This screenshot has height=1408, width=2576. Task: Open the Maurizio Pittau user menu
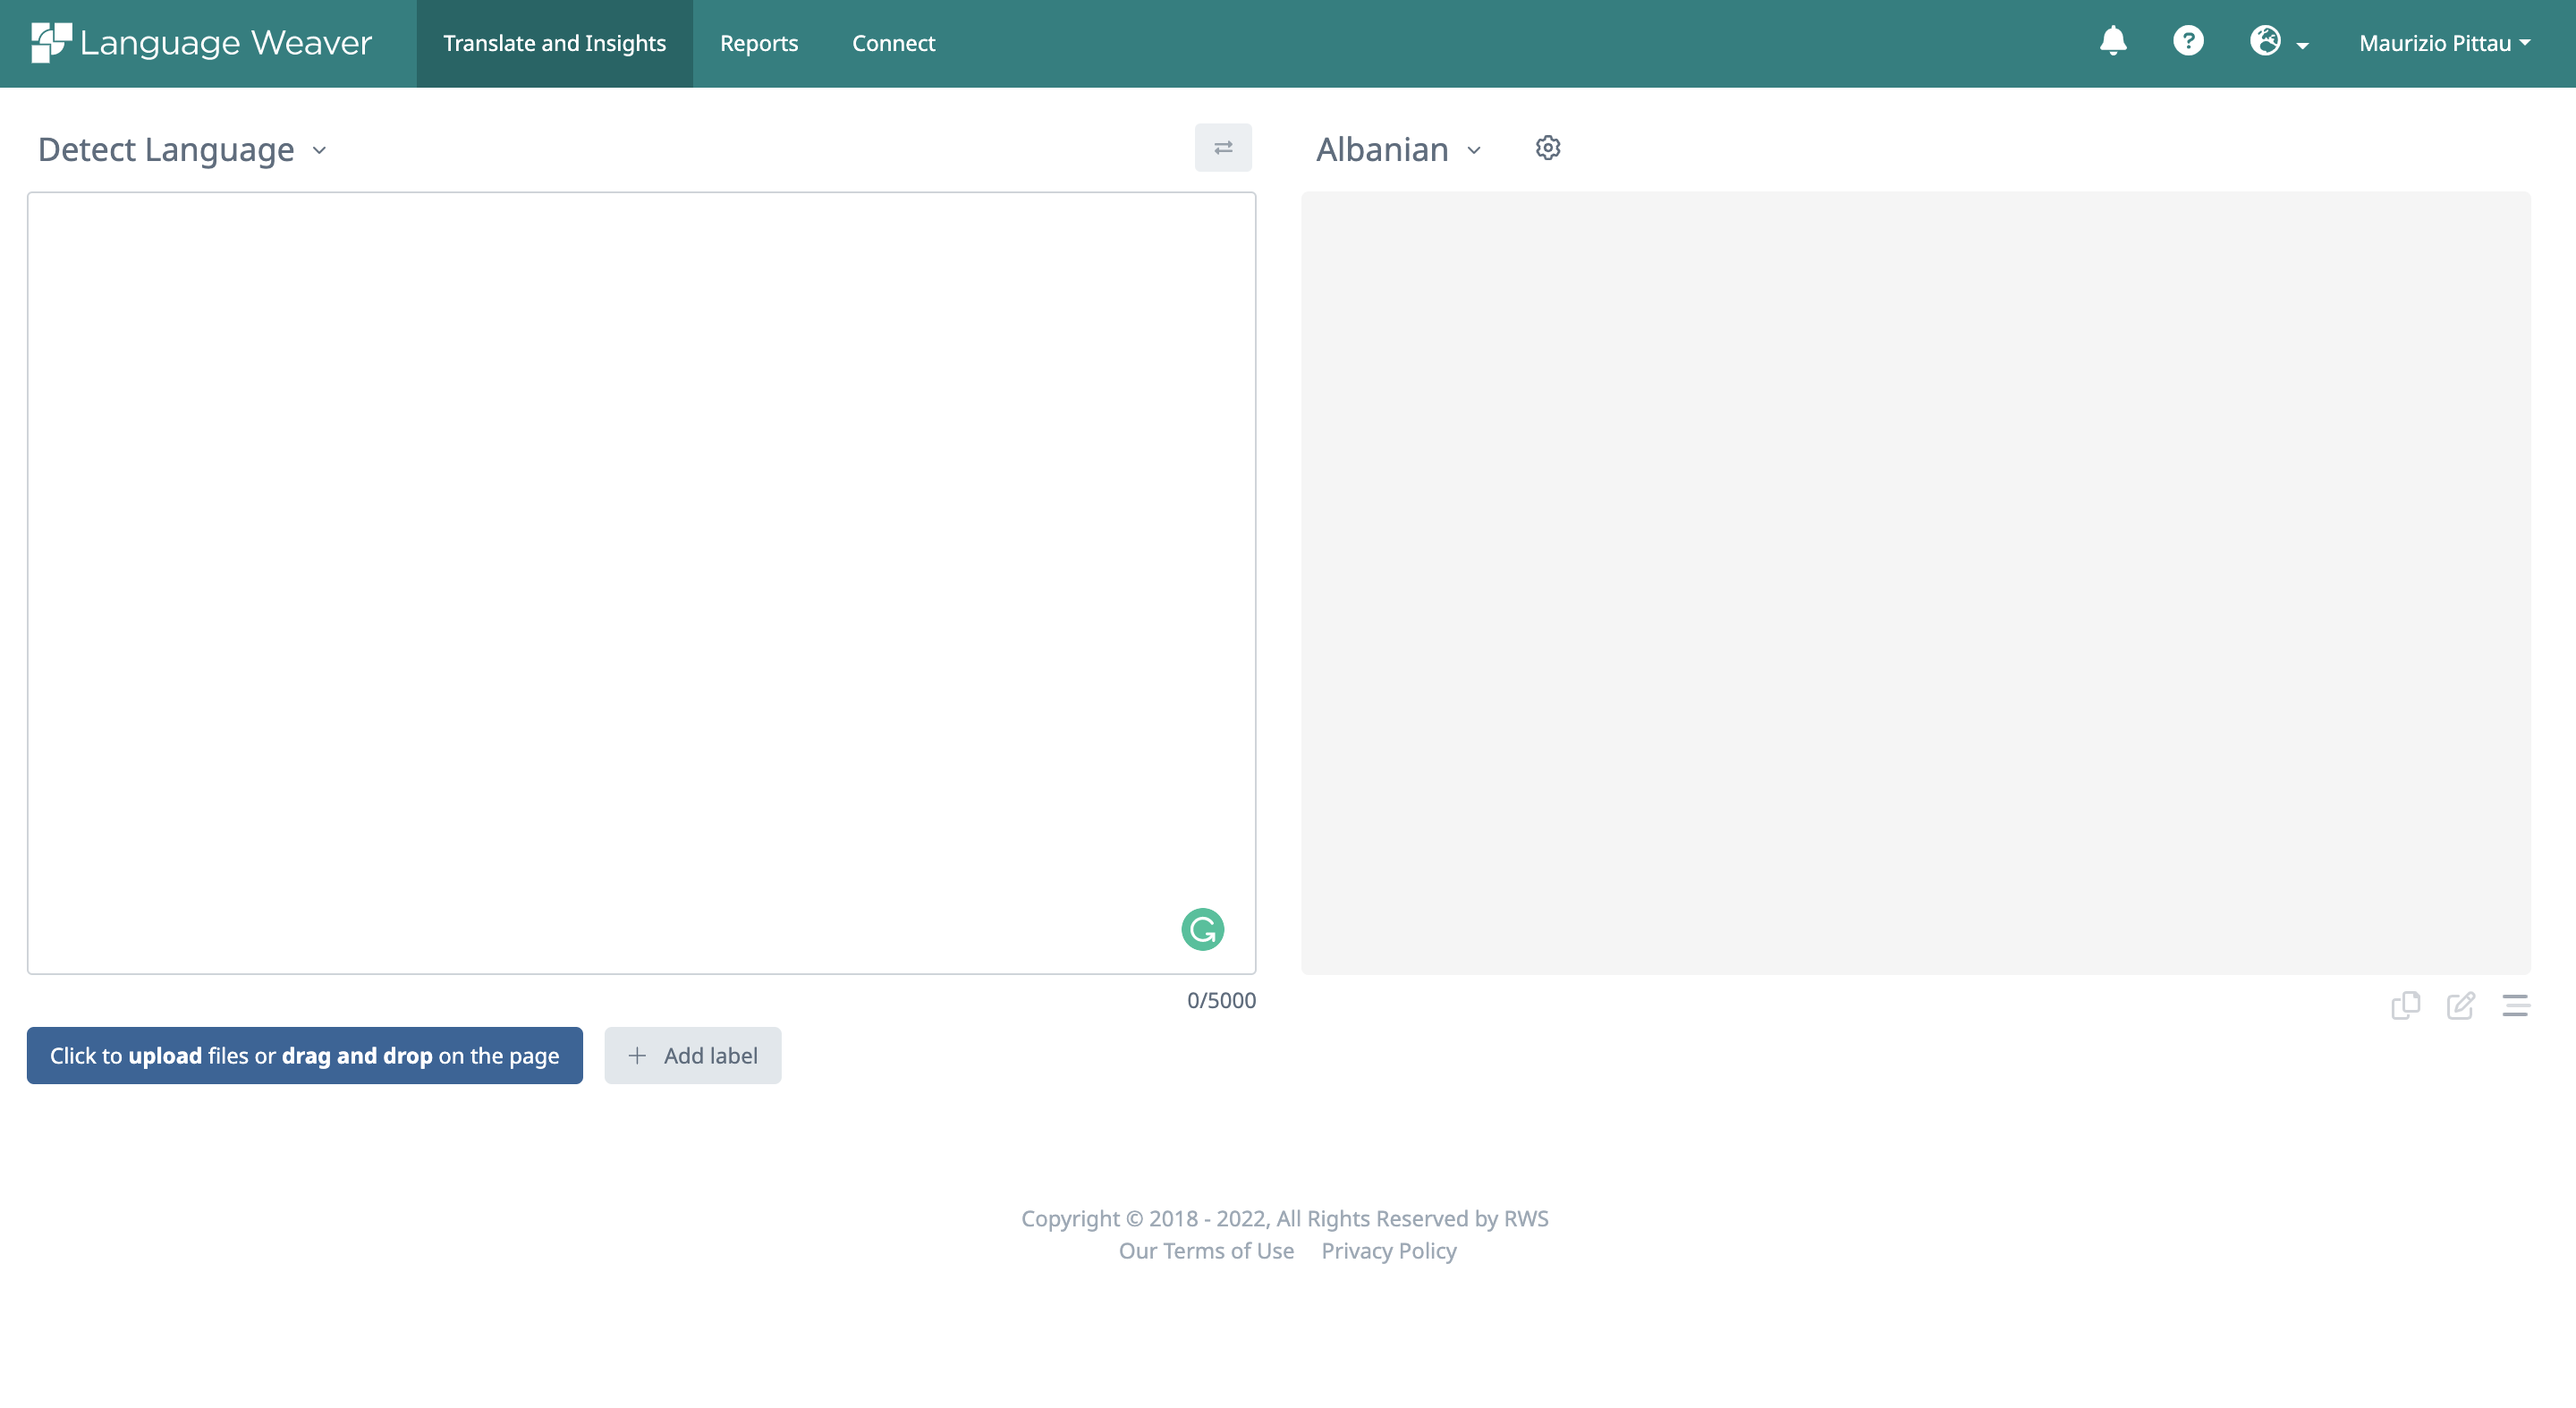2444,43
